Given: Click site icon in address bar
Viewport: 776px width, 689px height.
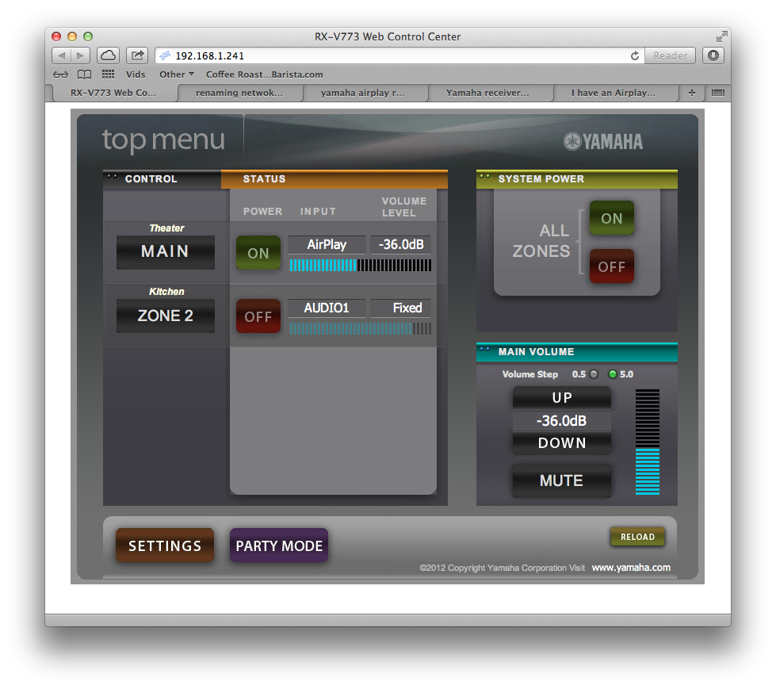Looking at the screenshot, I should pyautogui.click(x=165, y=56).
